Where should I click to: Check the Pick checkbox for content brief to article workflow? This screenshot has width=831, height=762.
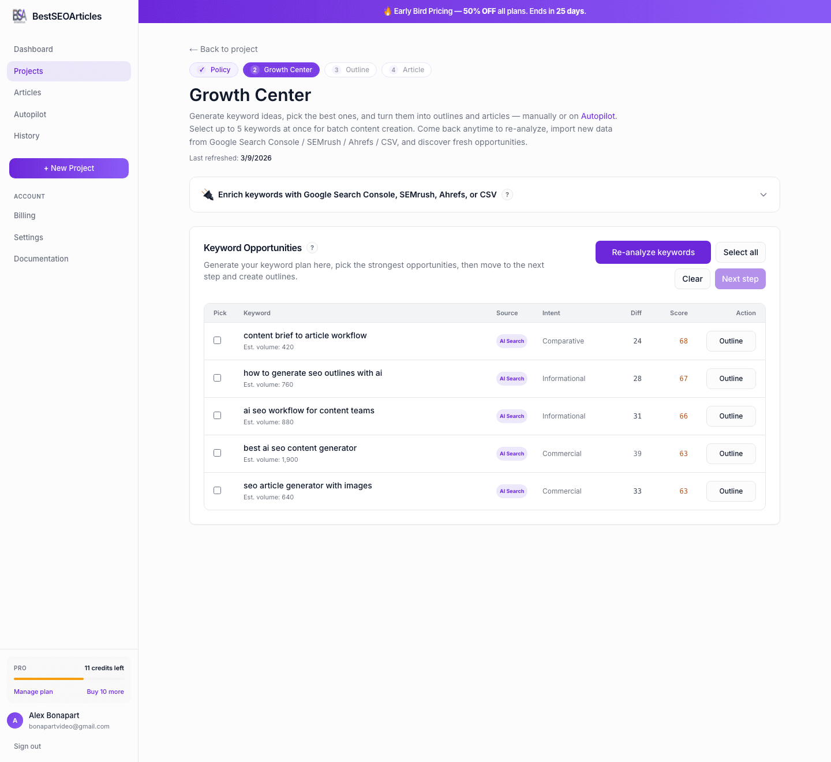point(218,340)
